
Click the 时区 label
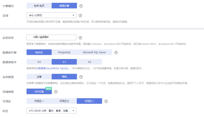(5, 111)
